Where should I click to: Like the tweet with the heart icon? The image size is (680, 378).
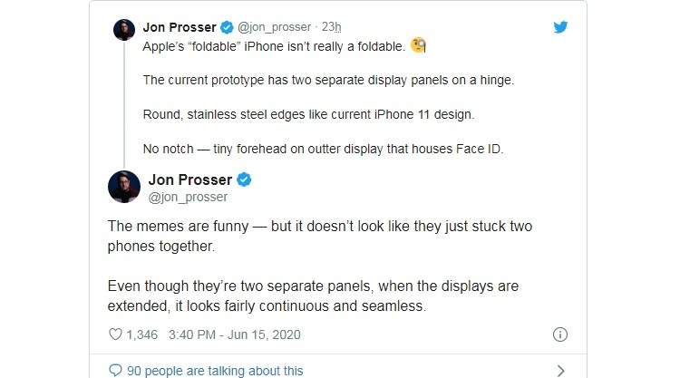pos(115,334)
